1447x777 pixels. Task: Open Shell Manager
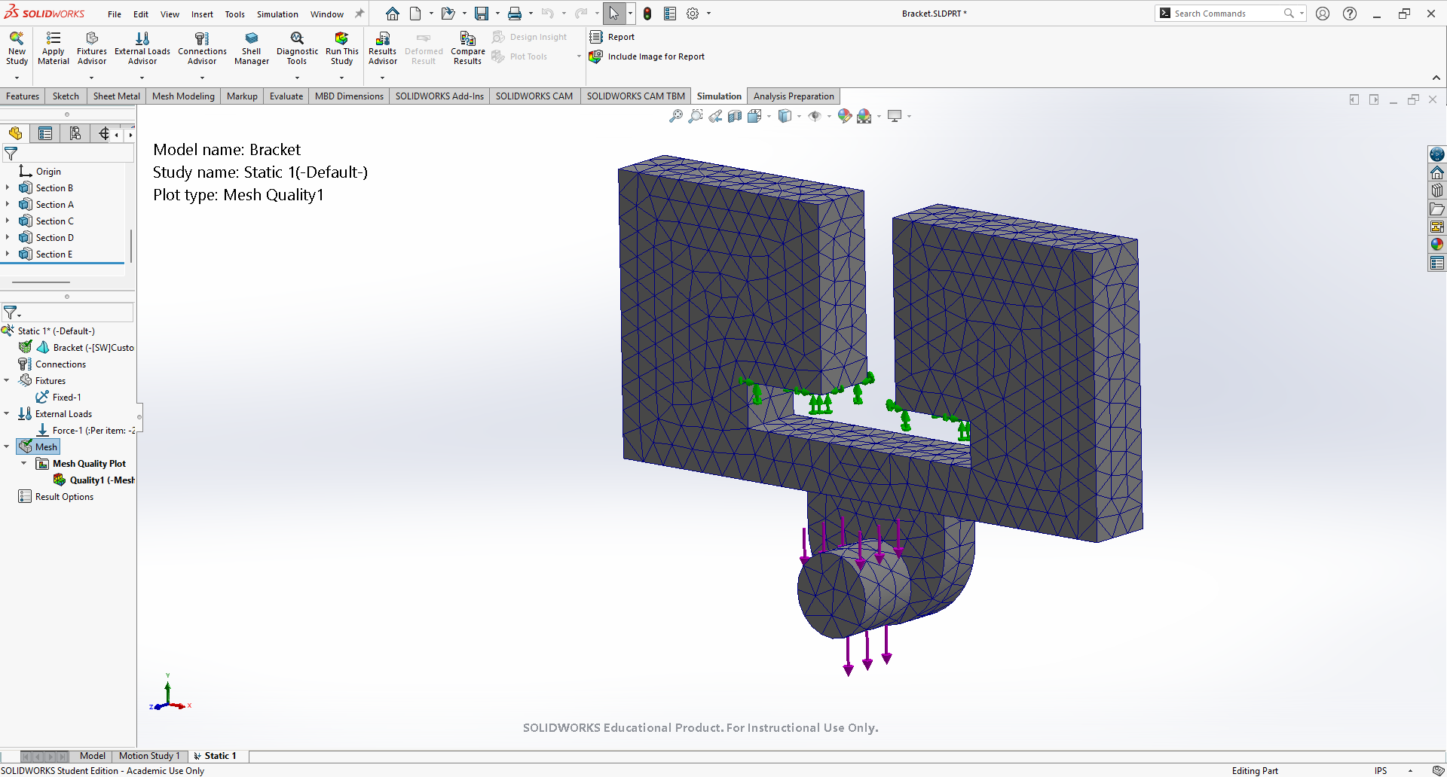(x=252, y=48)
